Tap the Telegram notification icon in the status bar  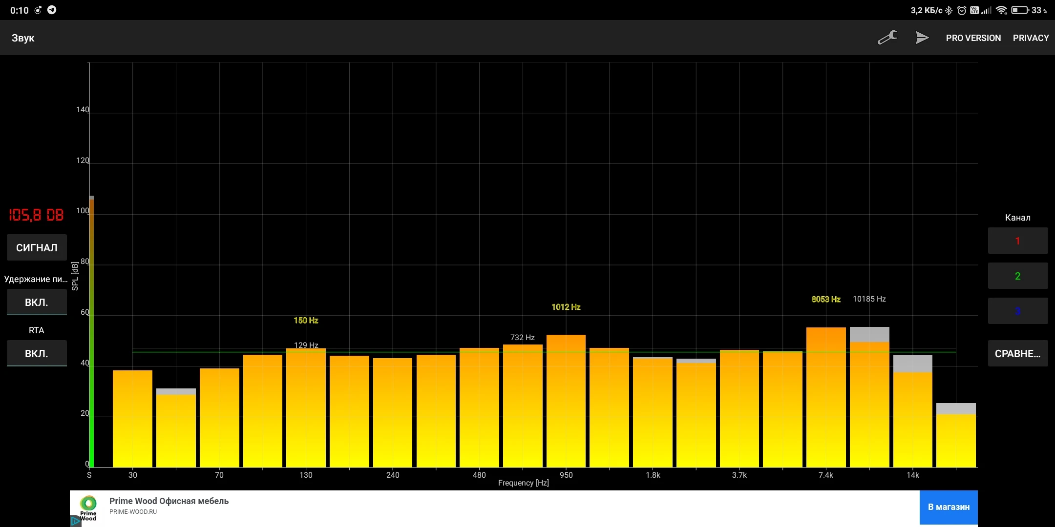pyautogui.click(x=52, y=10)
